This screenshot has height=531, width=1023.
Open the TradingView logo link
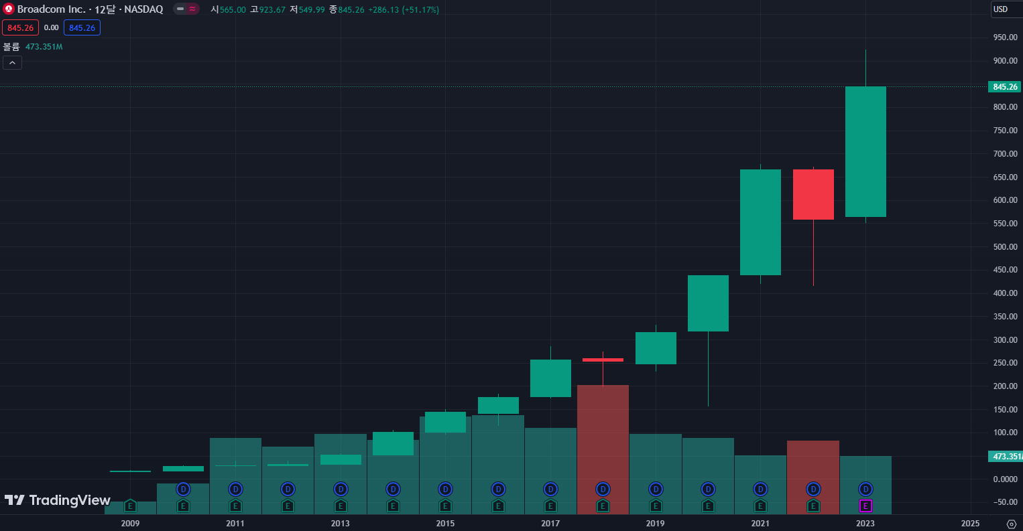click(x=58, y=500)
